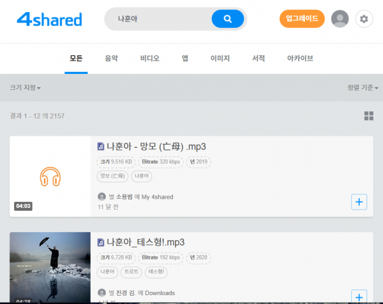Switch to the 음악 tab
Screen dimensions: 383x304
click(111, 59)
